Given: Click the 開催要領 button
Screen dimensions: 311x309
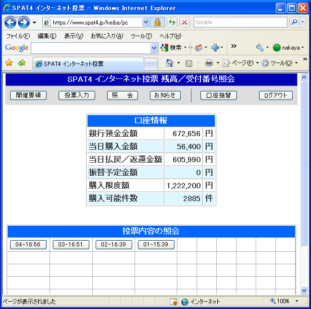Looking at the screenshot, I should click(x=28, y=95).
